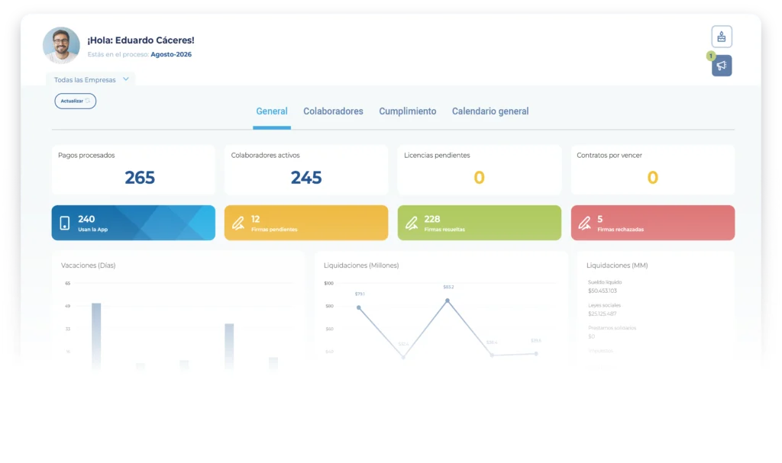The image size is (782, 463).
Task: Click the phone icon on Usan la App card
Action: 65,223
